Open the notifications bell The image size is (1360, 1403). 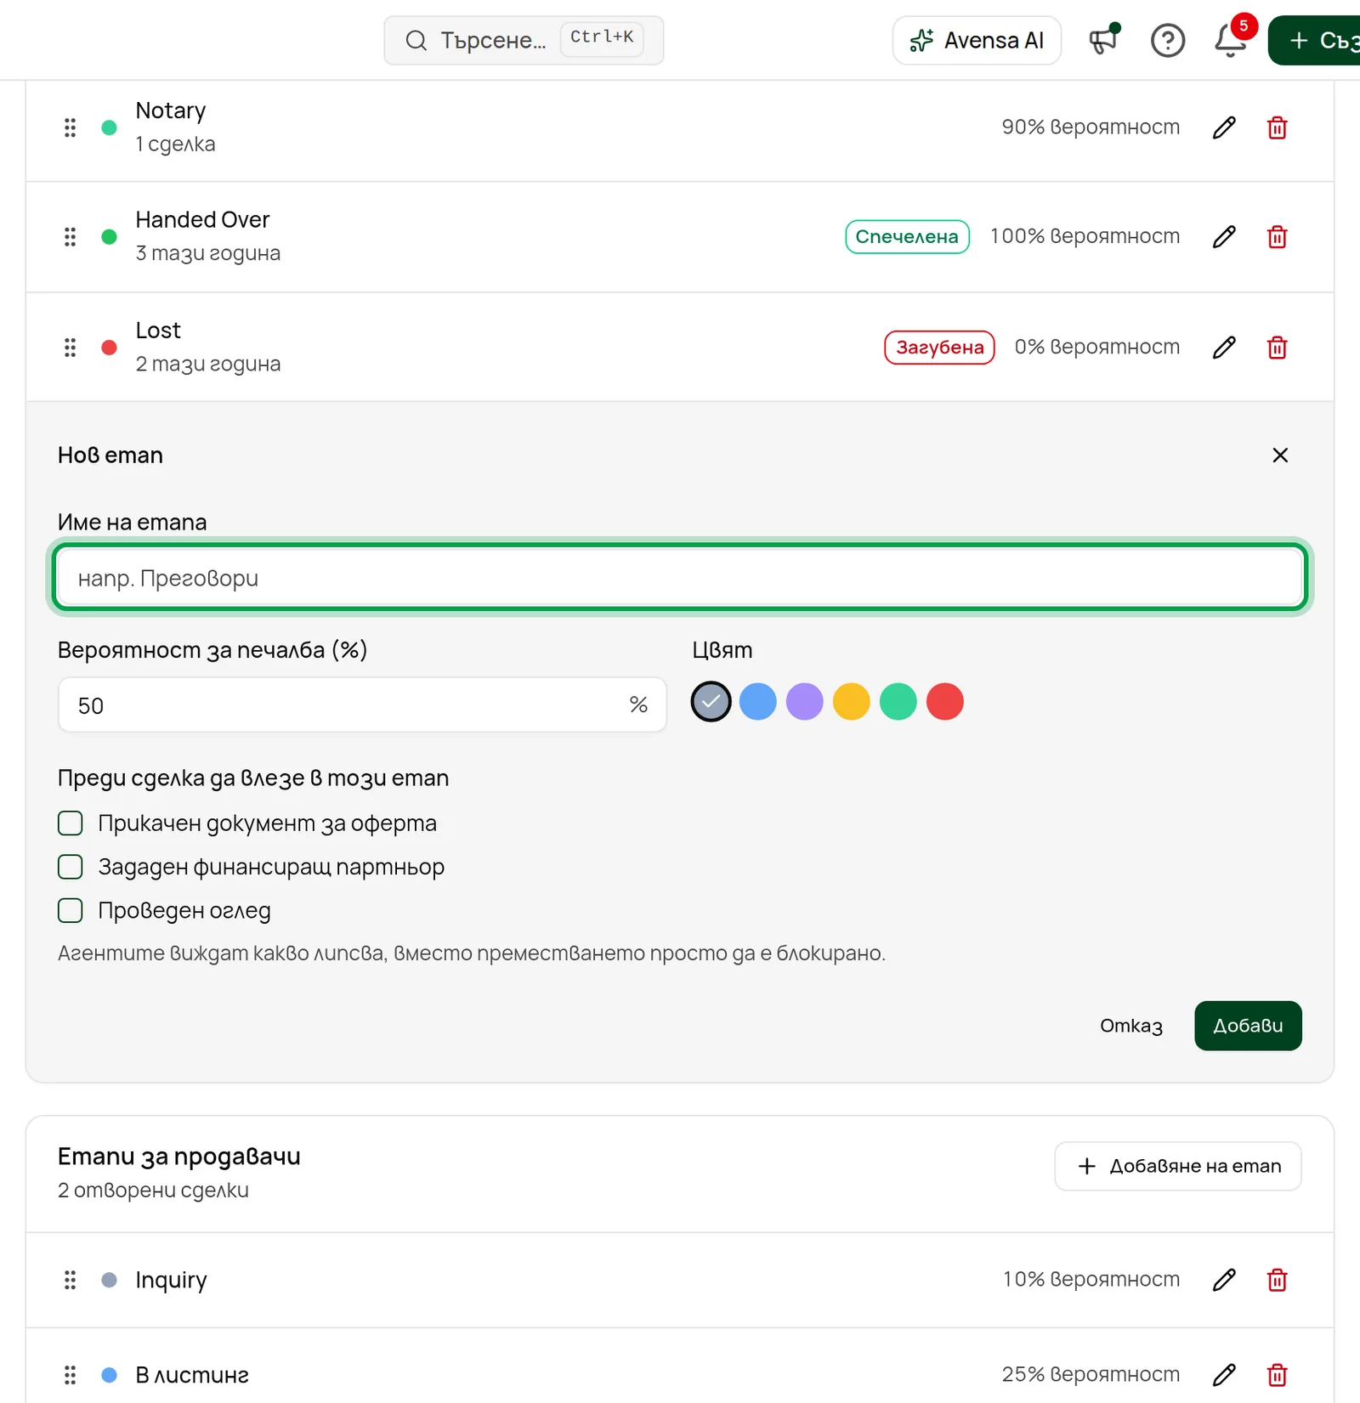click(x=1230, y=40)
